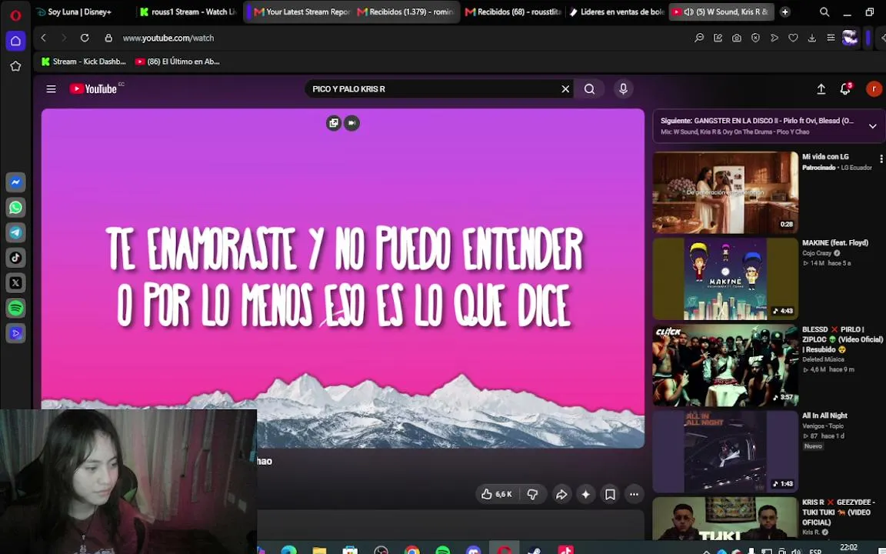Switch to 'Recibidos (1.379)' Gmail tab

407,12
